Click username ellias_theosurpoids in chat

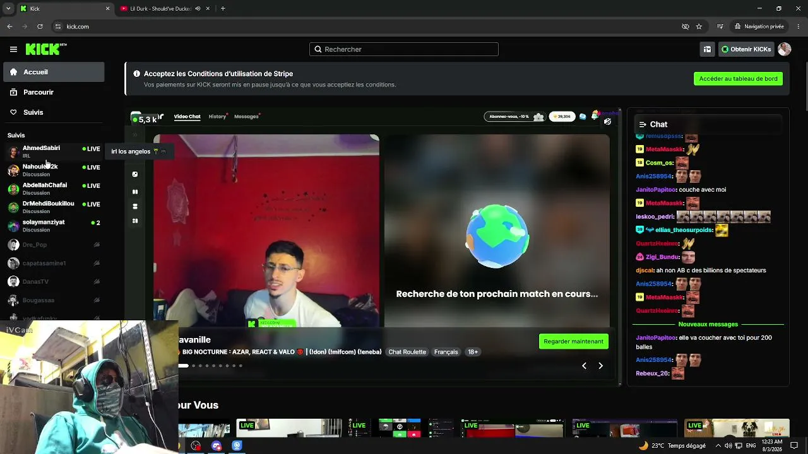684,230
